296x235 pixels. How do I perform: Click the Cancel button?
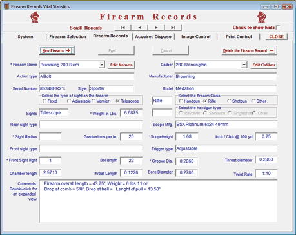tap(171, 50)
